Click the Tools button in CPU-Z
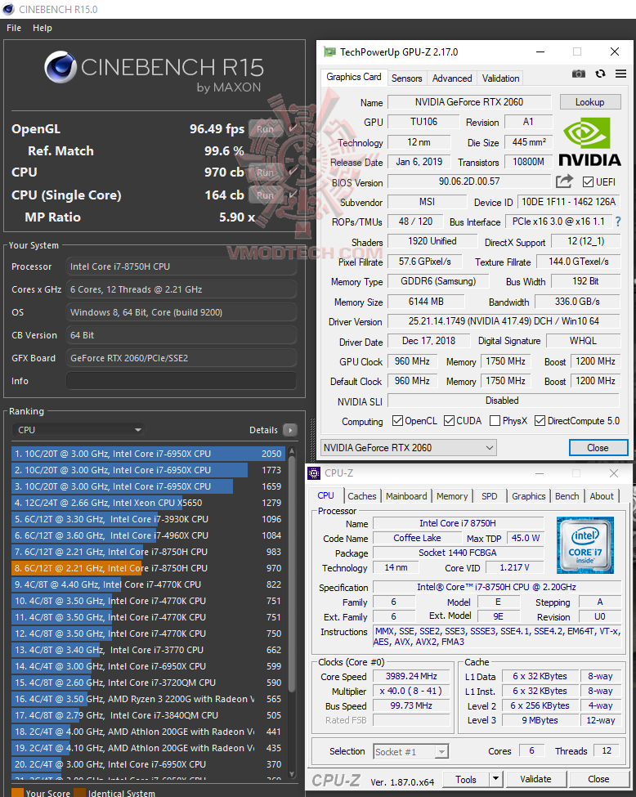The height and width of the screenshot is (797, 636). point(466,779)
